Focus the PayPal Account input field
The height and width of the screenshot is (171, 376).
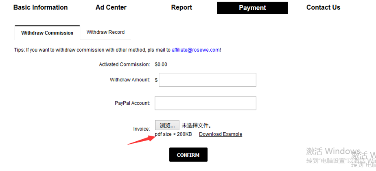pos(205,103)
